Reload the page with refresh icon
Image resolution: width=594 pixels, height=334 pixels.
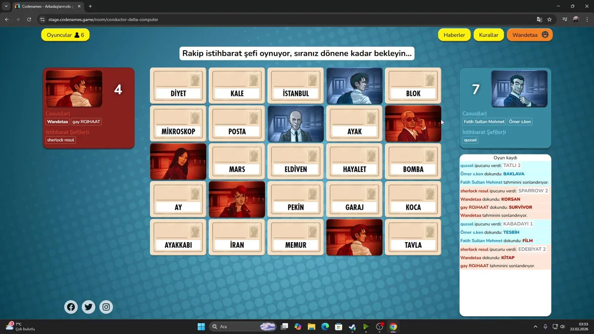[29, 19]
